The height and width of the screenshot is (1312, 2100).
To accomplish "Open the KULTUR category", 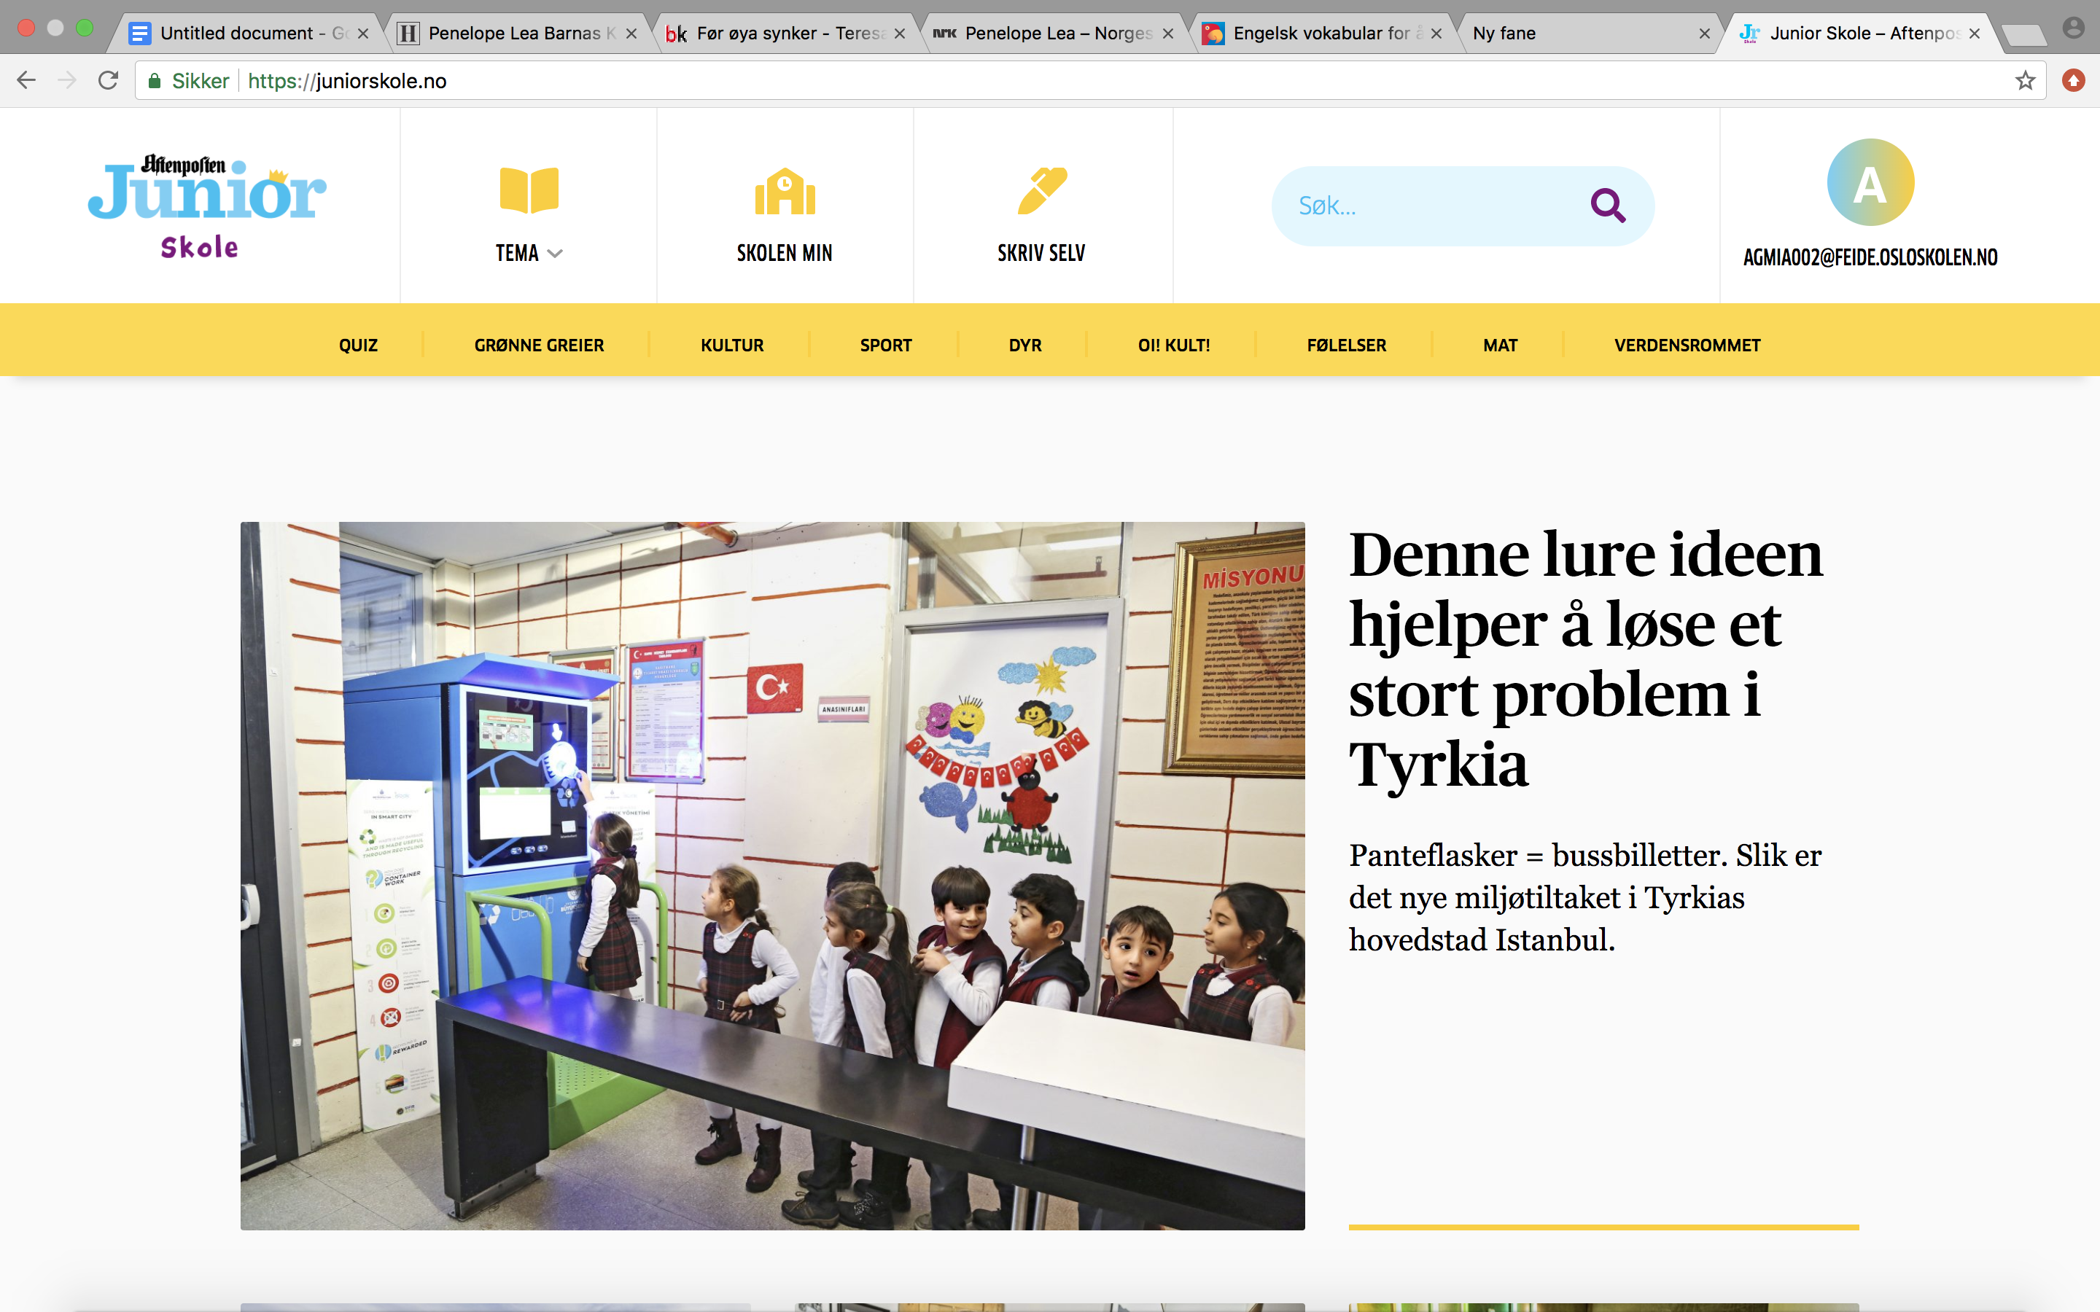I will coord(731,345).
